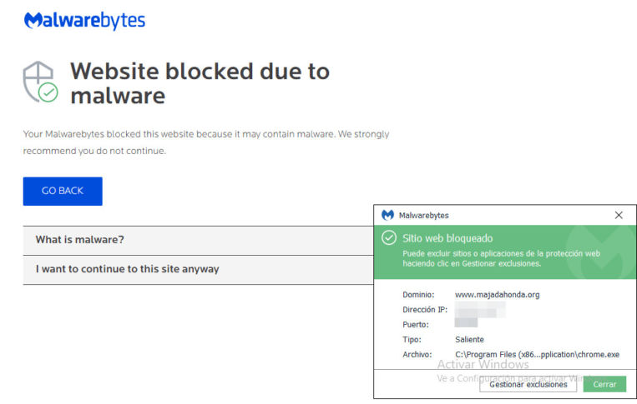This screenshot has height=404, width=637.
Task: Click the shield checkmark icon beside heading
Action: point(39,82)
